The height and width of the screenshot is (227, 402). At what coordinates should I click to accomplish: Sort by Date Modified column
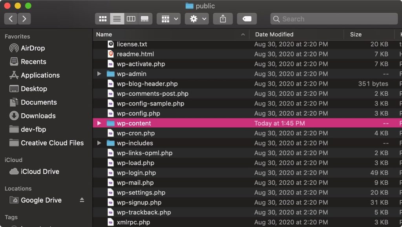pyautogui.click(x=274, y=34)
